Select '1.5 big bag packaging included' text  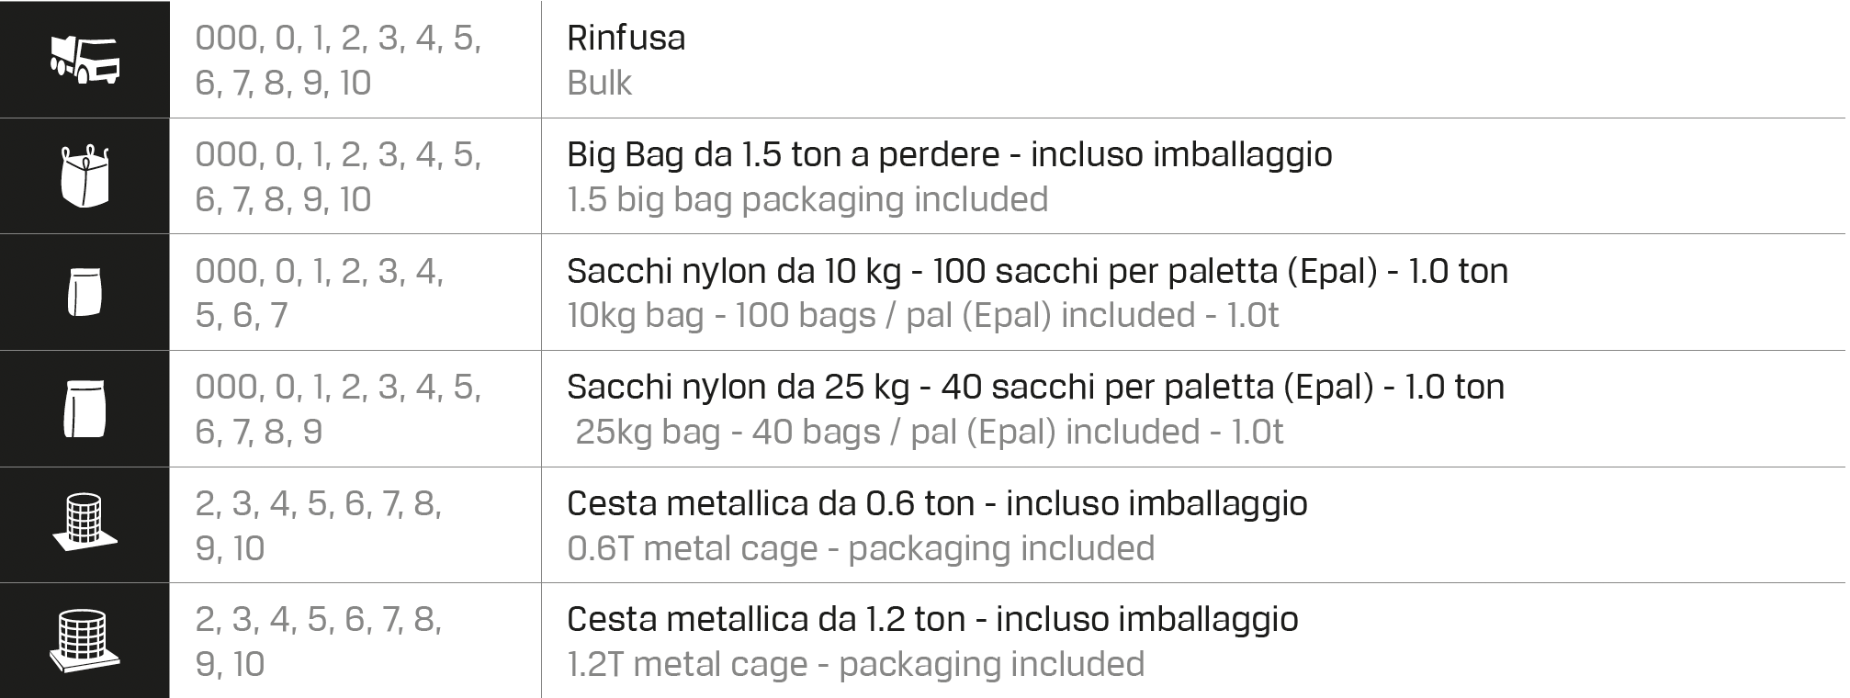[807, 199]
